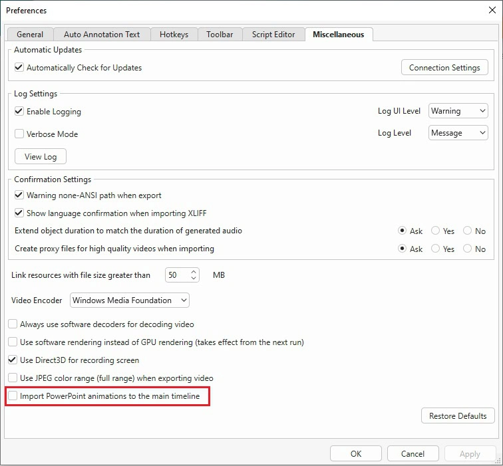The image size is (503, 466).
Task: Click the file size MB input field
Action: [176, 275]
